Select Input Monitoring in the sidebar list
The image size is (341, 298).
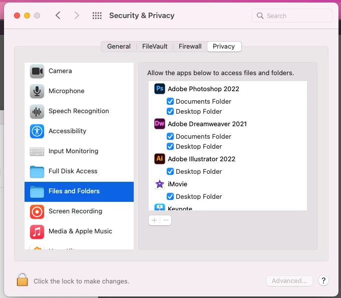pos(79,151)
